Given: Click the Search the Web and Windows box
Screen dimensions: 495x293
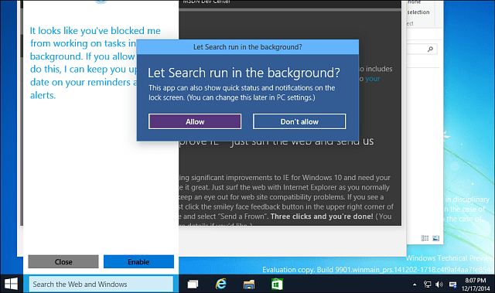Looking at the screenshot, I should click(x=101, y=284).
